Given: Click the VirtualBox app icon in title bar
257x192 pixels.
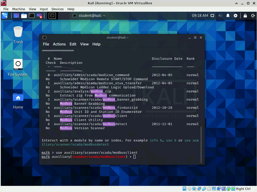Looking at the screenshot, I should click(4, 3).
